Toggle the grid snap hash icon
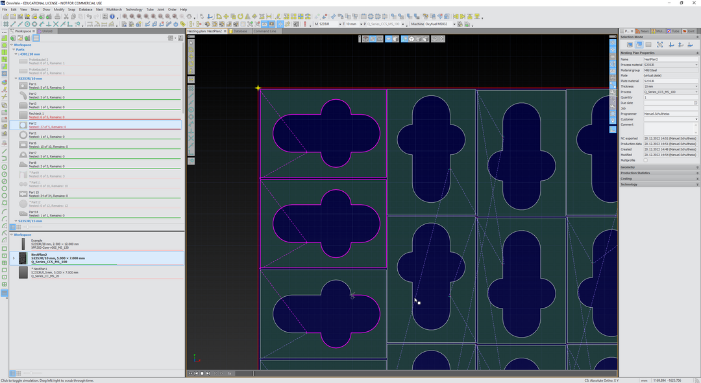The height and width of the screenshot is (383, 701). click(6, 24)
